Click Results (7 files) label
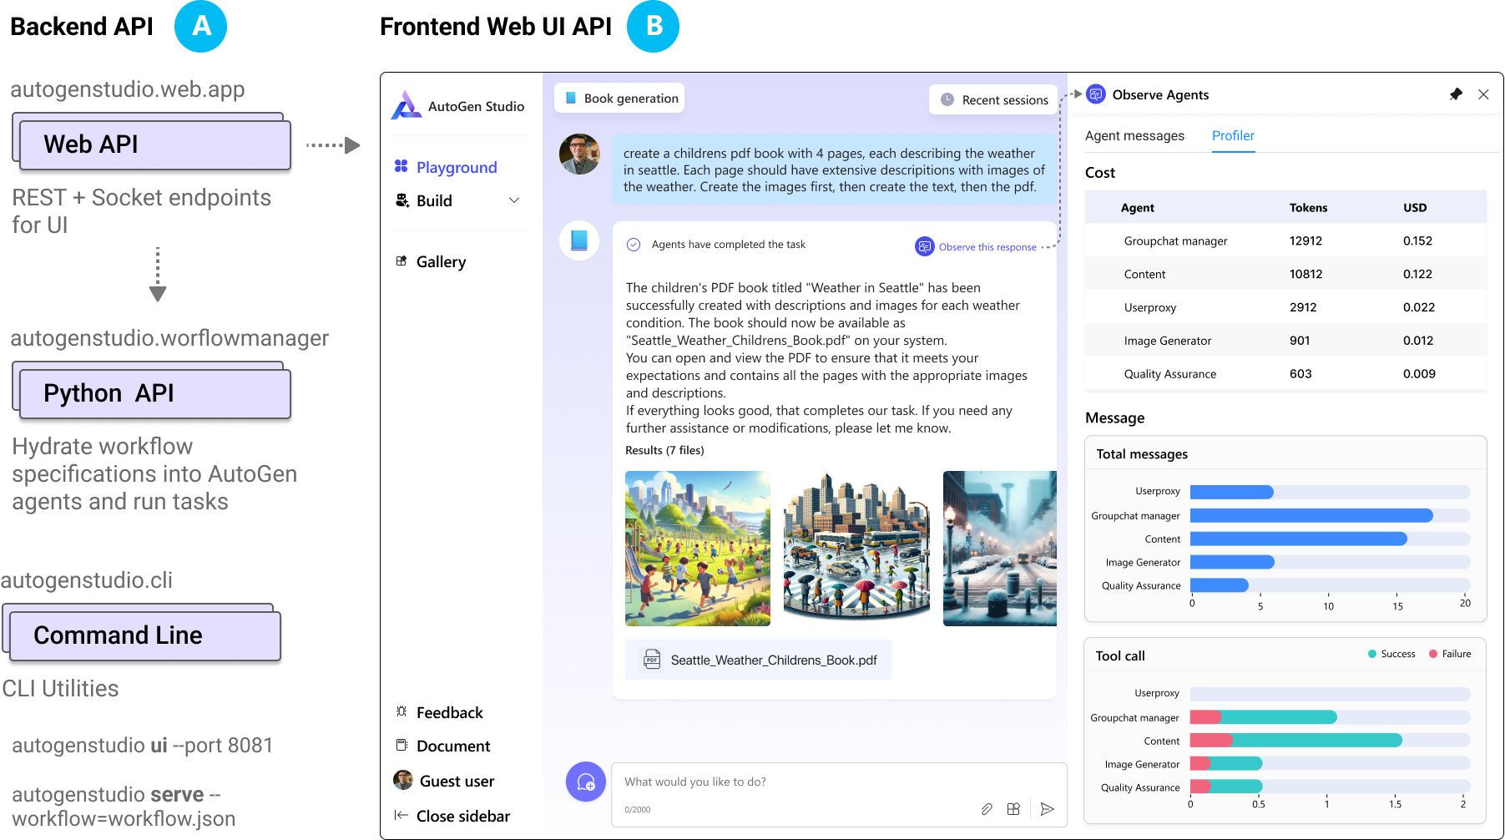This screenshot has width=1505, height=840. pyautogui.click(x=664, y=450)
